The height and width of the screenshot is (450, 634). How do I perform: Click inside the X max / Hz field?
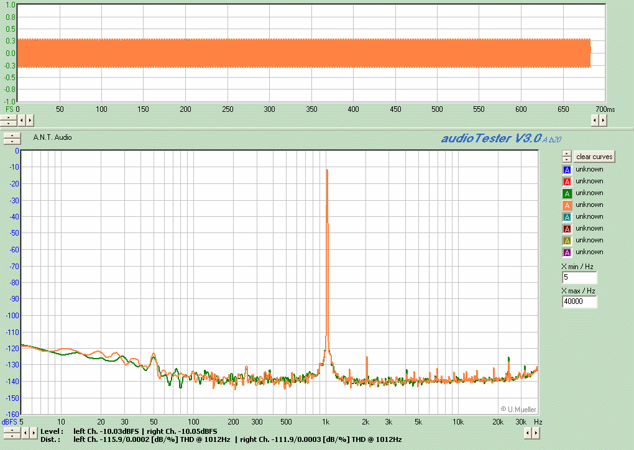579,301
